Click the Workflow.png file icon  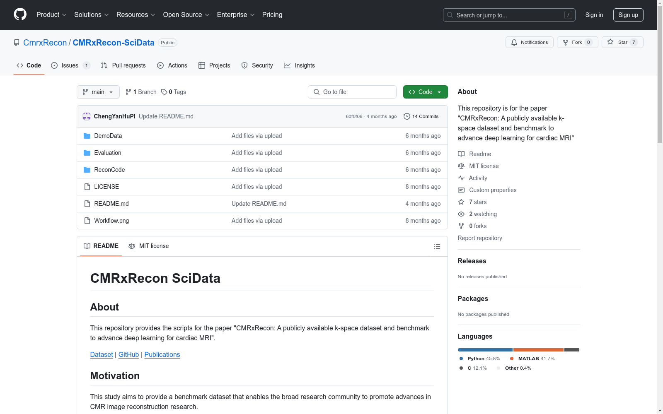(87, 221)
